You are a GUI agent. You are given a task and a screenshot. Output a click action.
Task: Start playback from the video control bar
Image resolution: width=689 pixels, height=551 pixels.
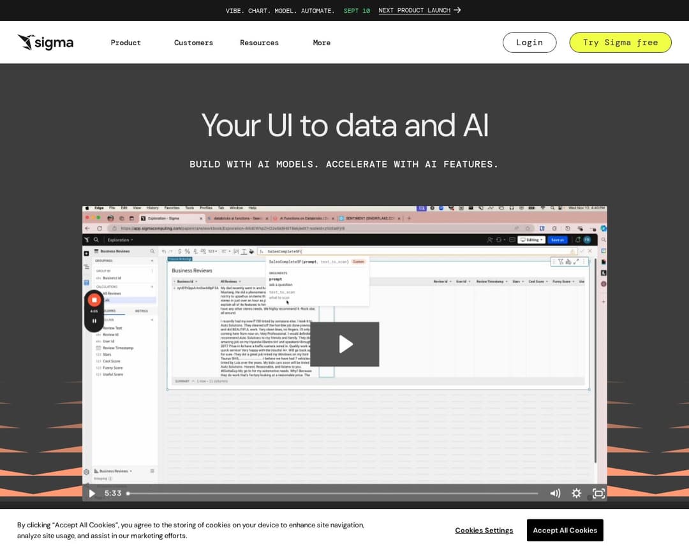pyautogui.click(x=92, y=493)
